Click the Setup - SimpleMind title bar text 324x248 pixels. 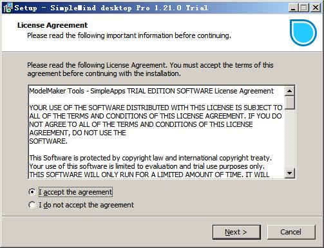point(111,8)
